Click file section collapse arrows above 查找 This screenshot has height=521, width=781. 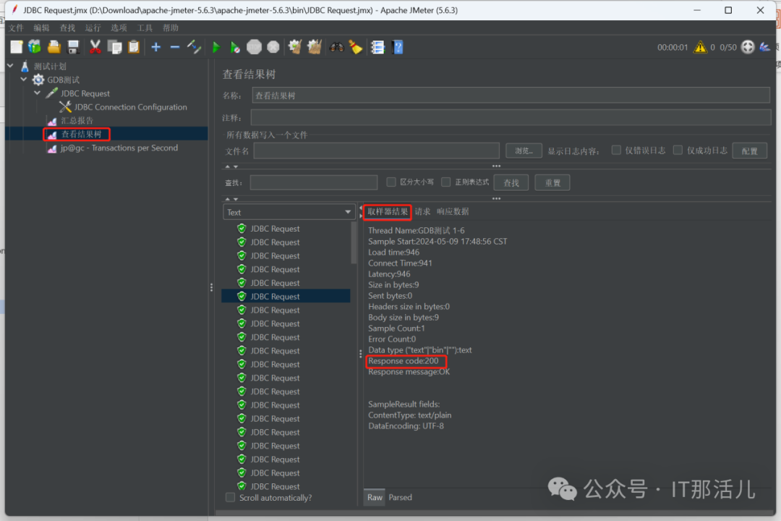pos(231,166)
